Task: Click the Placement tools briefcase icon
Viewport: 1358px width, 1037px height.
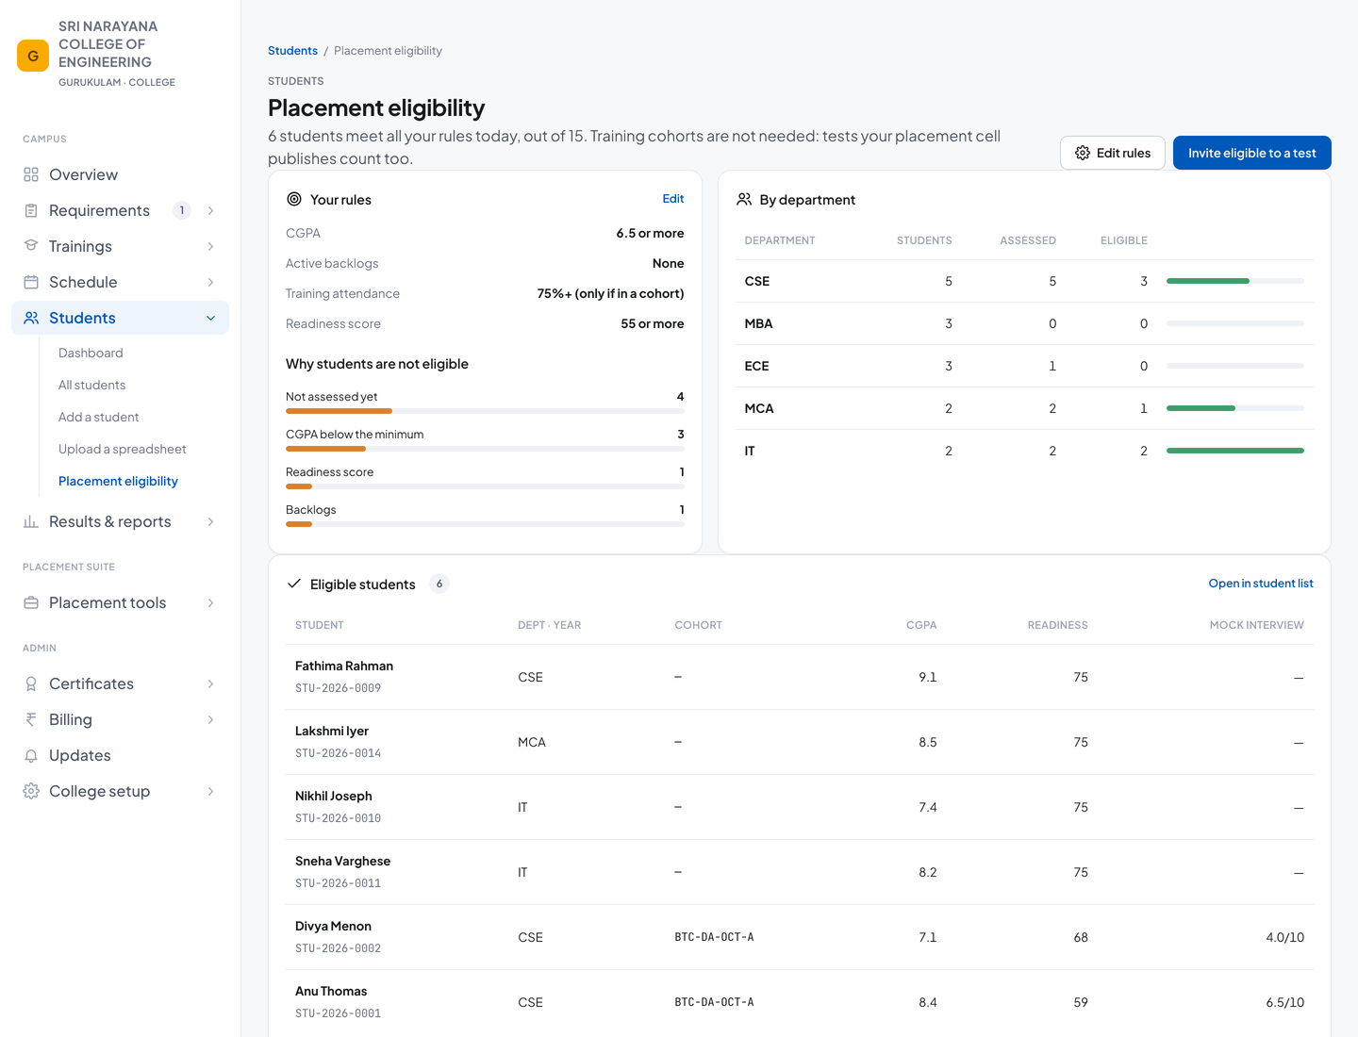Action: tap(31, 602)
